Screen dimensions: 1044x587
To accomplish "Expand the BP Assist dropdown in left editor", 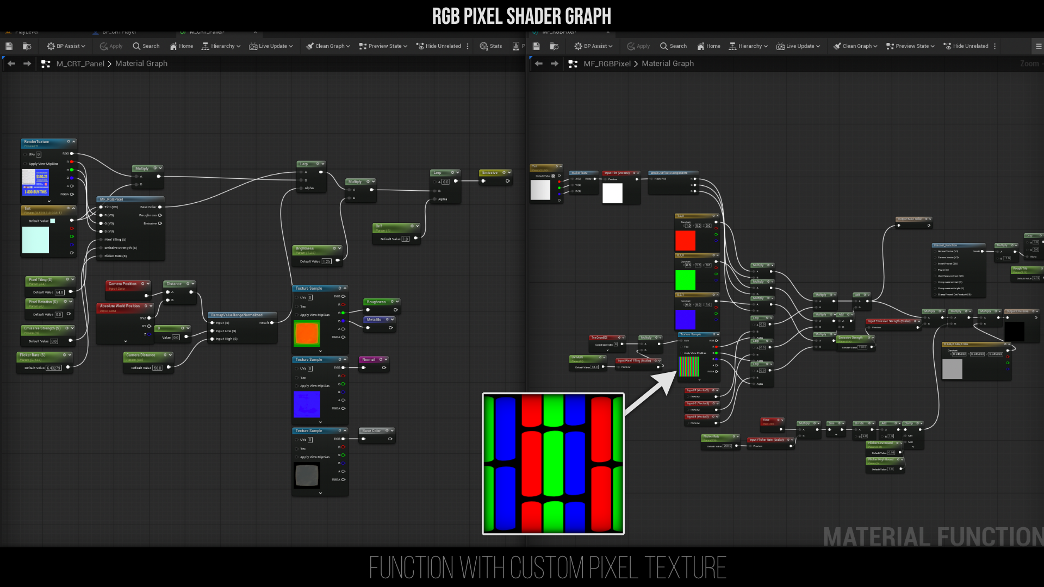I will [66, 46].
